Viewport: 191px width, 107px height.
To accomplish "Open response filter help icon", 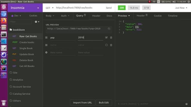I will point(187,104).
